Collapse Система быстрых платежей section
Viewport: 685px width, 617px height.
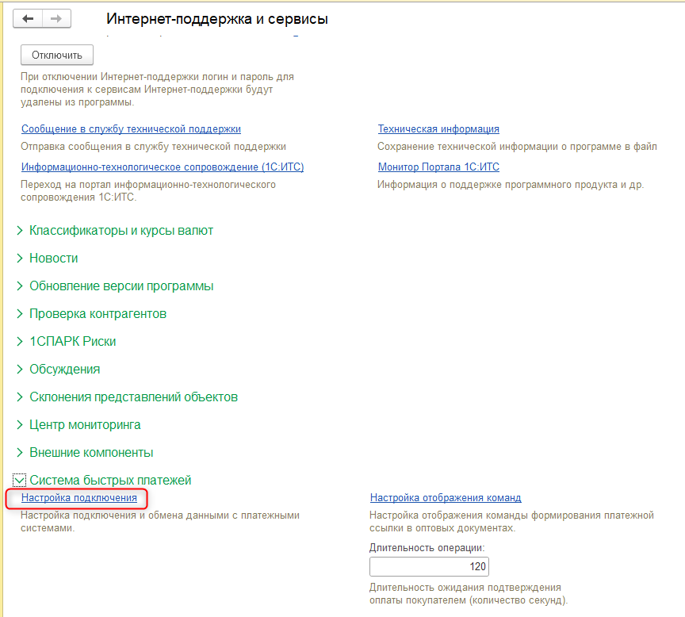coord(102,481)
